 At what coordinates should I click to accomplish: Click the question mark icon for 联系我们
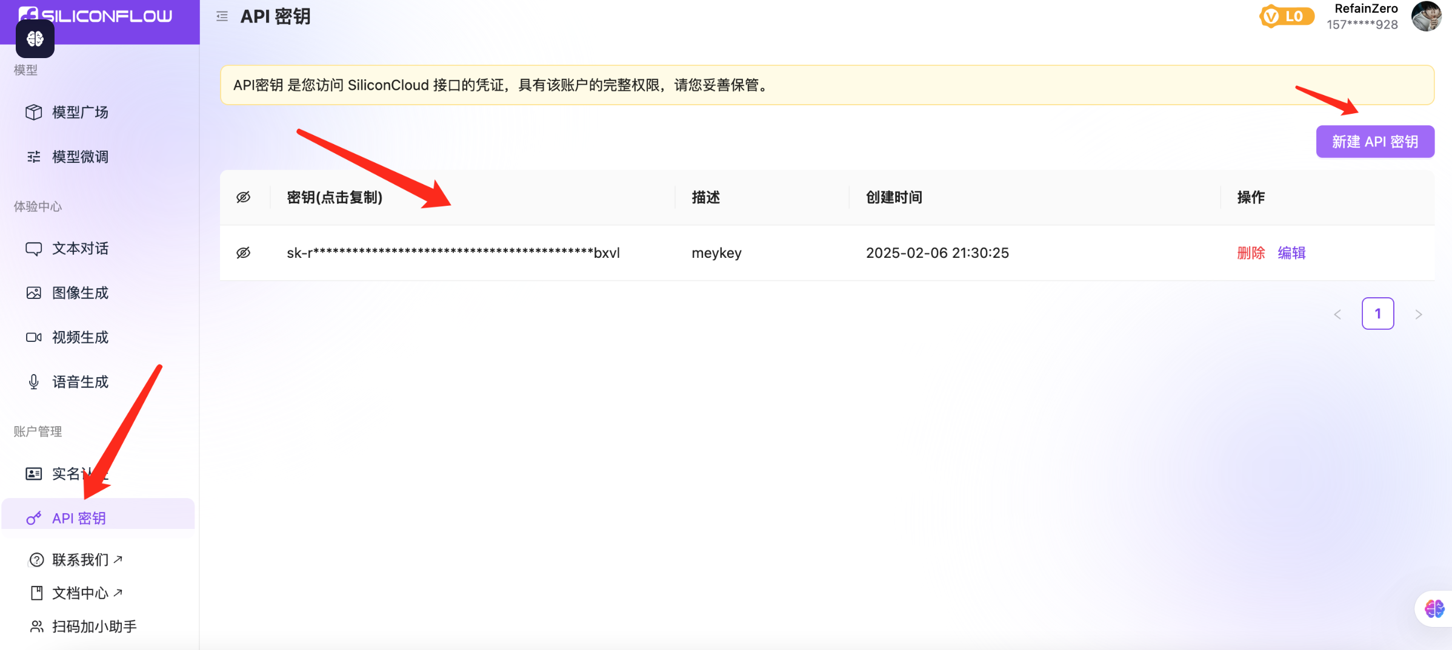tap(37, 560)
